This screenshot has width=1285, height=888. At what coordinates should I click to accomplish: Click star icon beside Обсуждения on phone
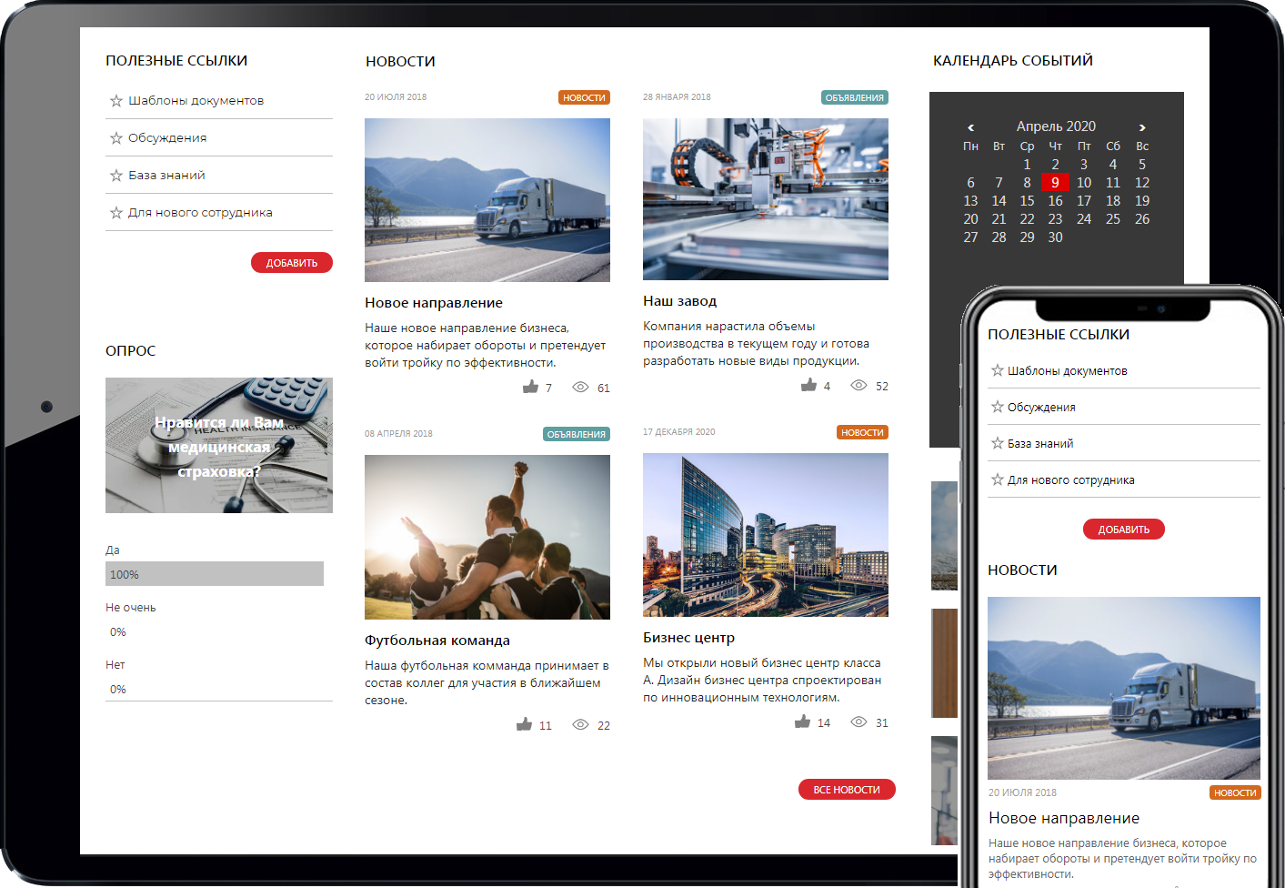tap(998, 407)
